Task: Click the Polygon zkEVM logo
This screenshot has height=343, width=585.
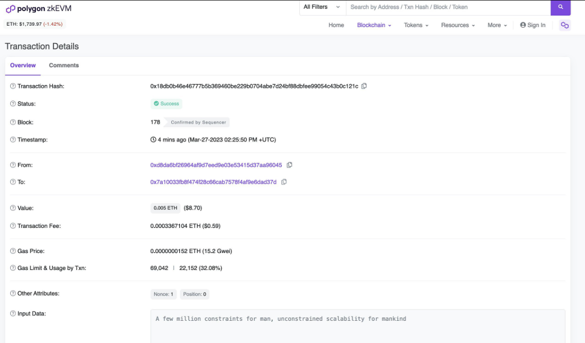Action: coord(38,9)
